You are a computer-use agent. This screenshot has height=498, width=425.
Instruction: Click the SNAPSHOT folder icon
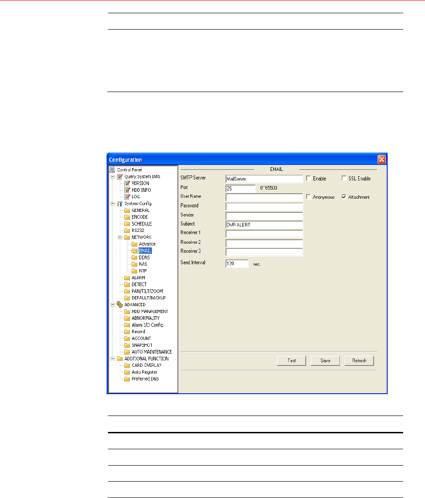[x=127, y=345]
